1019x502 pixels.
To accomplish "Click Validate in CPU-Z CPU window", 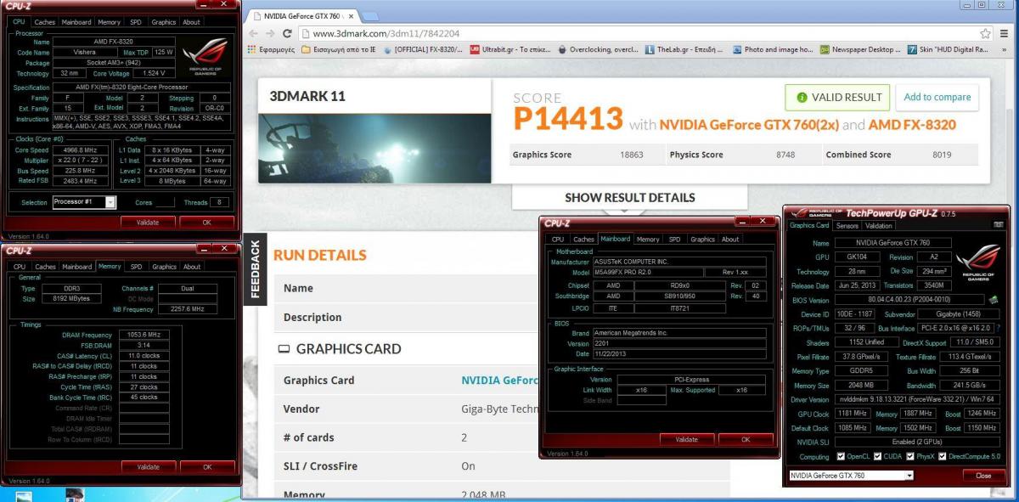I will coord(148,223).
